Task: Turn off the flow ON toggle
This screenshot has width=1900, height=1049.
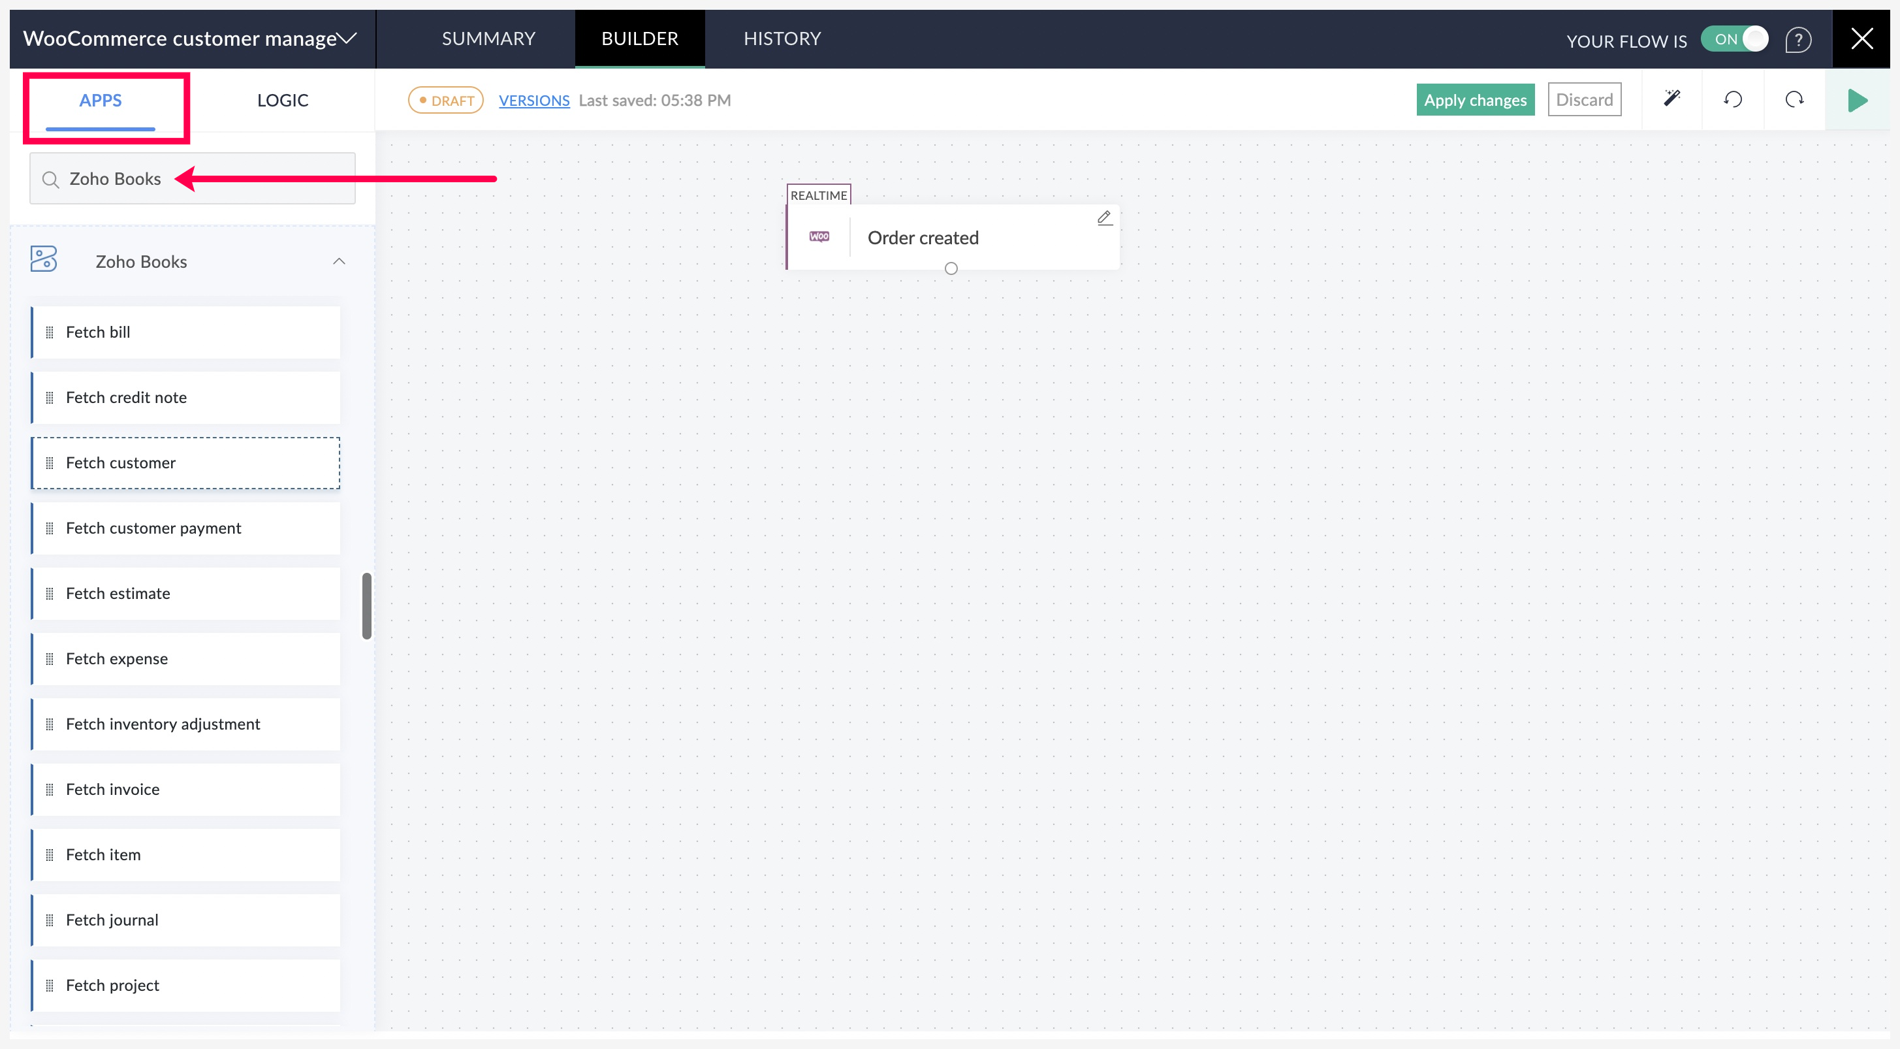Action: 1734,39
